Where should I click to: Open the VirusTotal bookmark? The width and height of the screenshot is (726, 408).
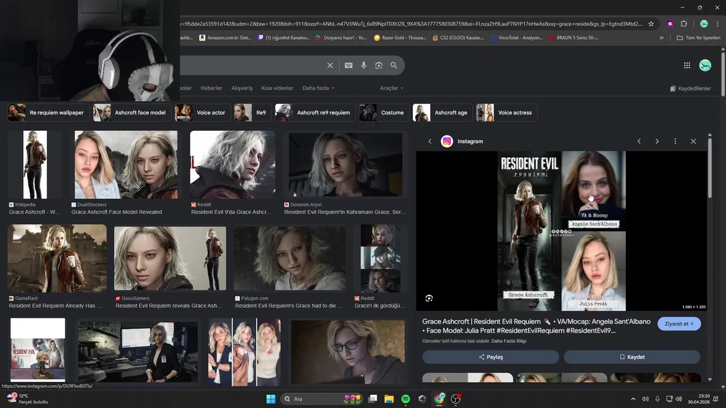tap(517, 38)
